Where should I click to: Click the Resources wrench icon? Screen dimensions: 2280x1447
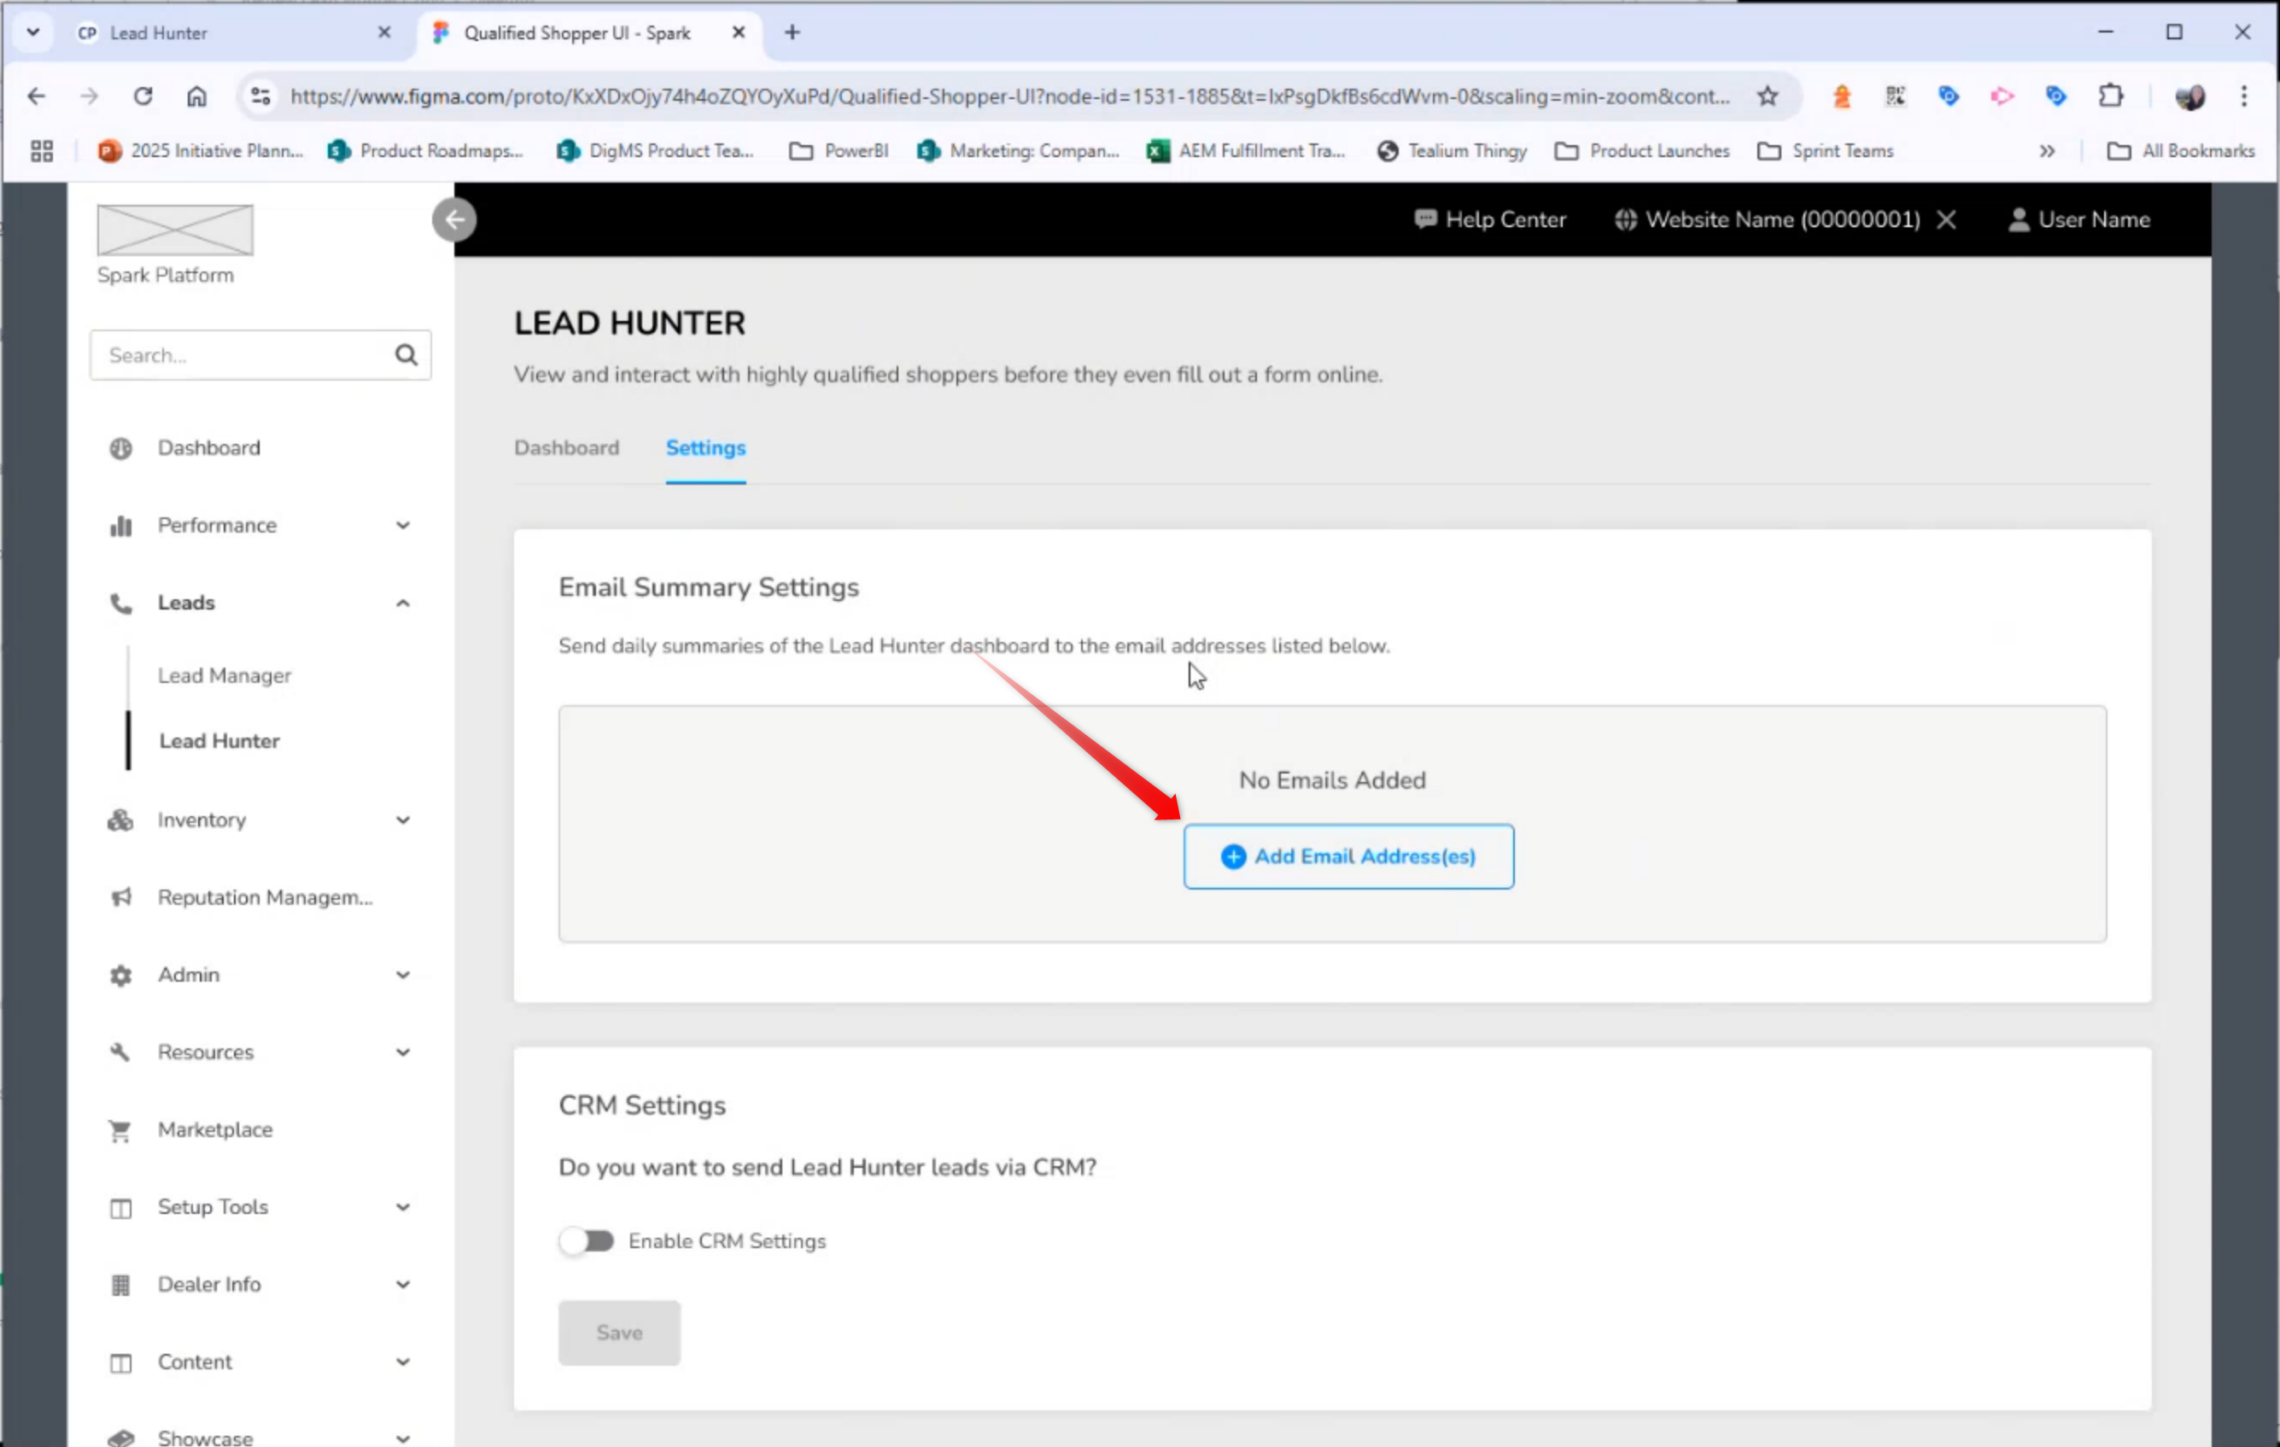120,1053
